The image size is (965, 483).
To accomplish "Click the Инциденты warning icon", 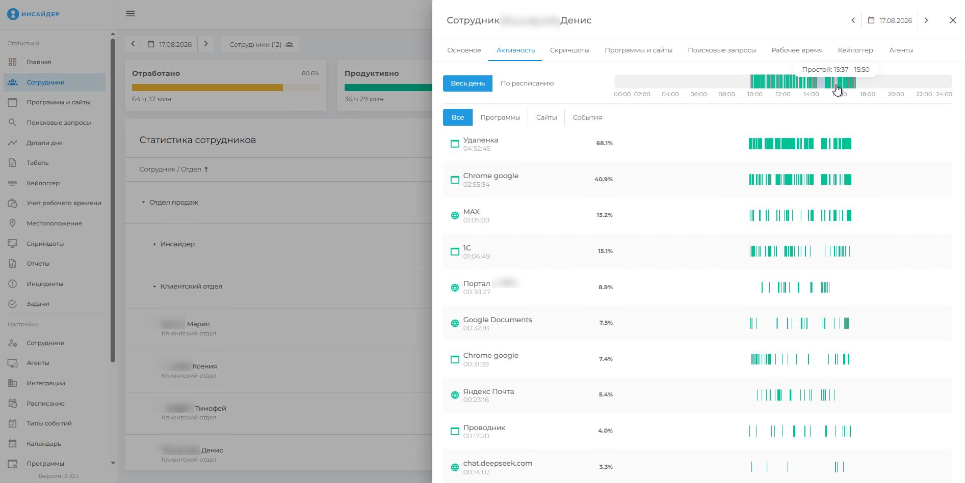I will point(13,283).
